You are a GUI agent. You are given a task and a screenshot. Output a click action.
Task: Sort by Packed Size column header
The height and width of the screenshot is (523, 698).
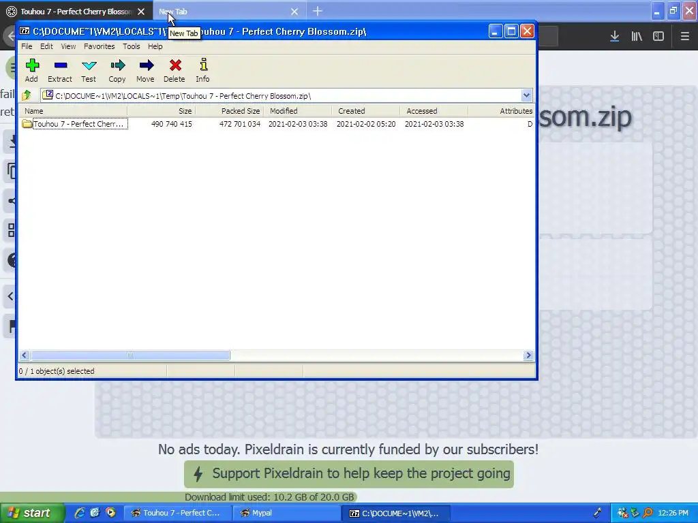click(230, 111)
